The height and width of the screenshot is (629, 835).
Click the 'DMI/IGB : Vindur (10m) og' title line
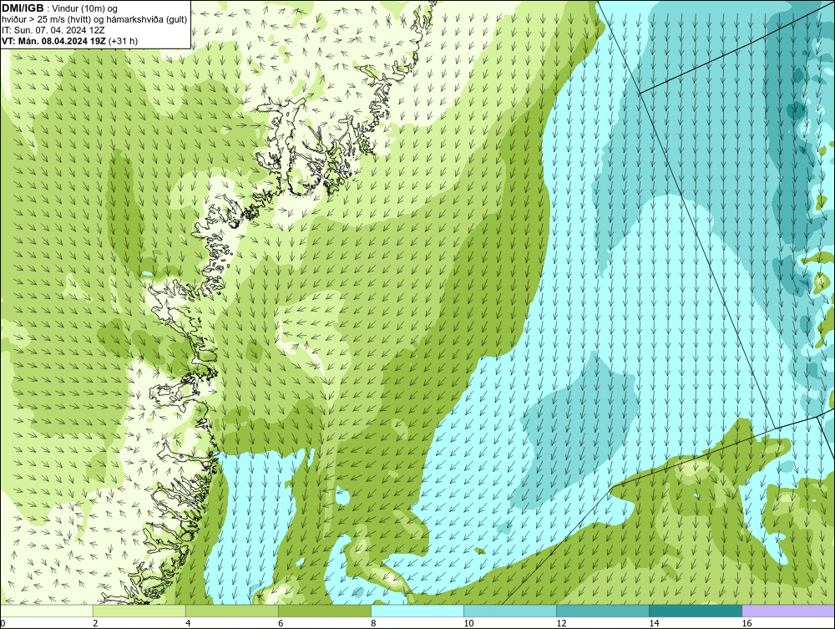[x=59, y=8]
